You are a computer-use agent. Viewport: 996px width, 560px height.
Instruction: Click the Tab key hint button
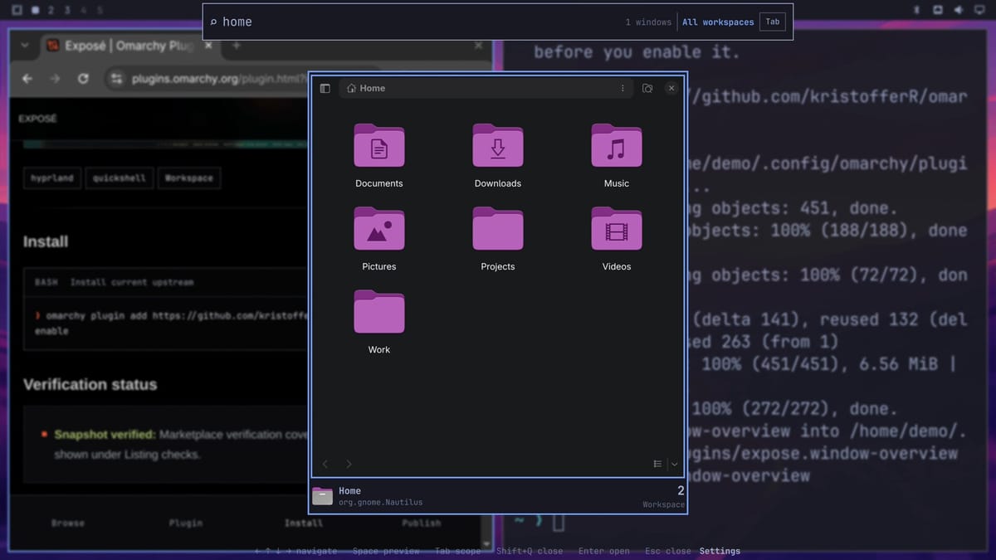pyautogui.click(x=773, y=22)
